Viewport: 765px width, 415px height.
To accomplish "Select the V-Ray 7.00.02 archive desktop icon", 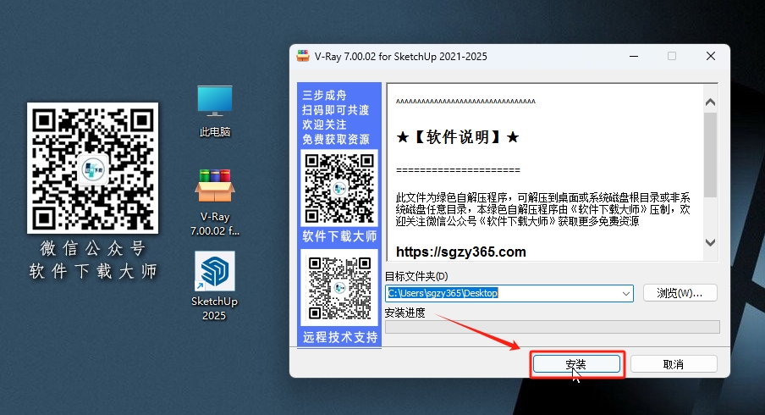I will [x=215, y=203].
